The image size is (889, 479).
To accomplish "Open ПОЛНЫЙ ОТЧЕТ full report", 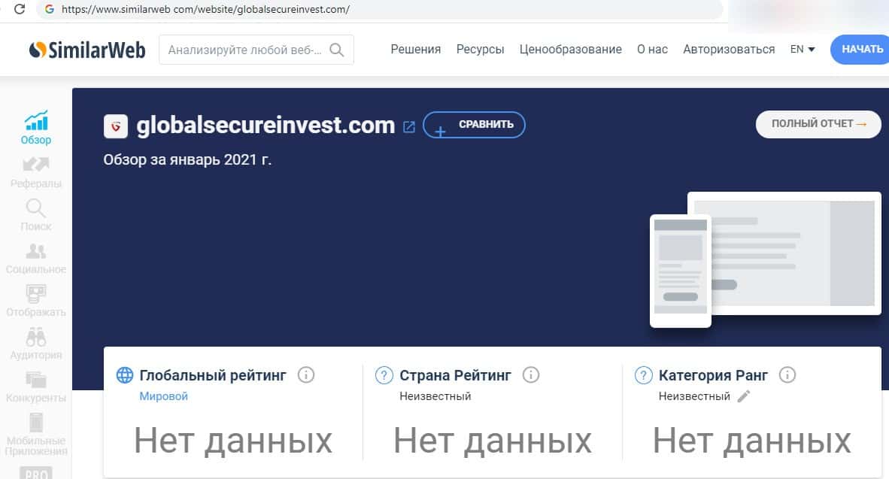I will [x=818, y=124].
